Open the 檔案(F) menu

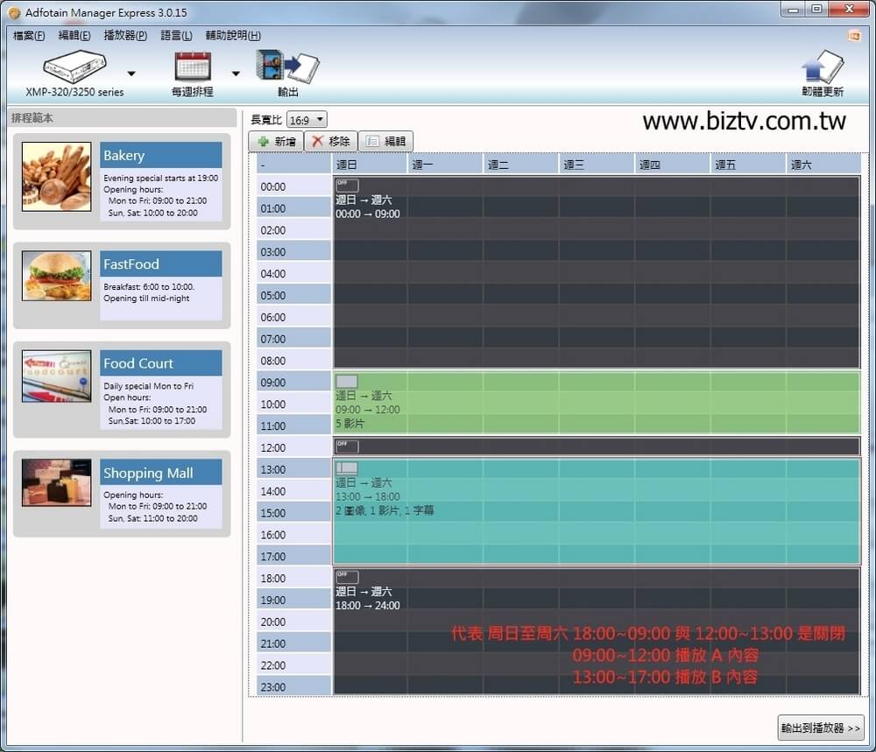coord(29,36)
